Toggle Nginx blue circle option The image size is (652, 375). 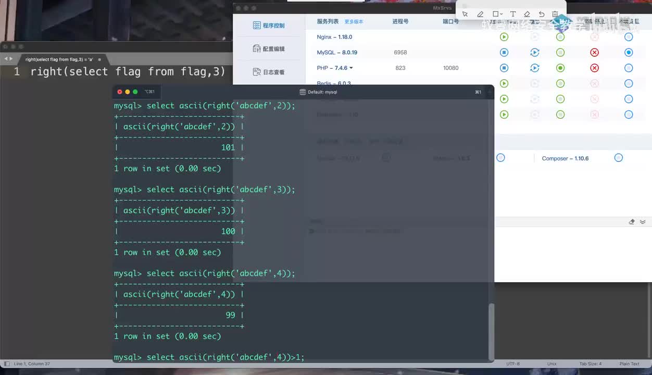tap(629, 37)
